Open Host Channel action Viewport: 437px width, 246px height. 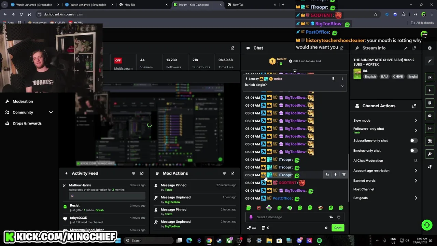click(364, 189)
